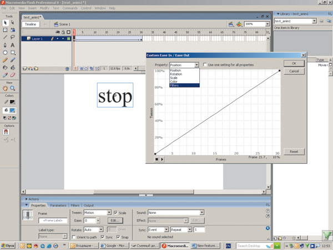Choose the Brush tool

click(x=13, y=60)
